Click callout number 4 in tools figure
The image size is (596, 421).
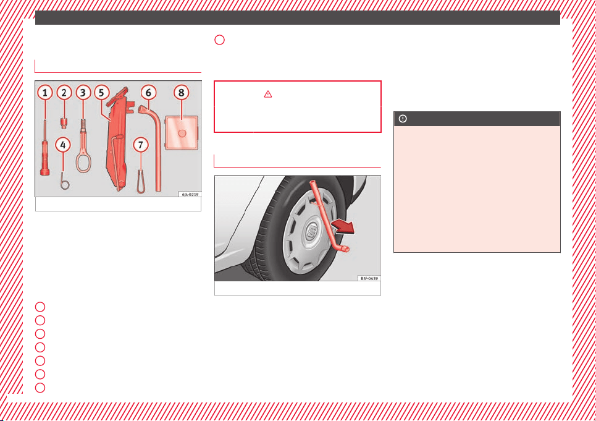click(63, 145)
